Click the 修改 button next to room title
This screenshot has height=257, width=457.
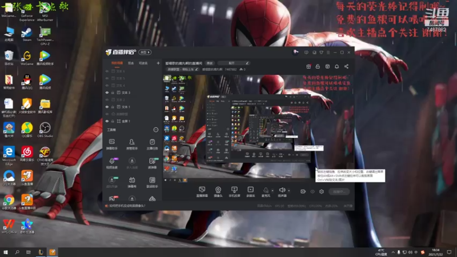pos(210,63)
